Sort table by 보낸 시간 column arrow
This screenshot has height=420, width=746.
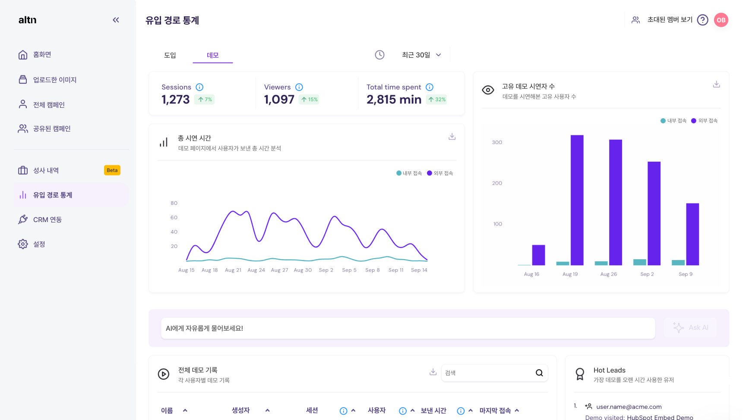(471, 411)
